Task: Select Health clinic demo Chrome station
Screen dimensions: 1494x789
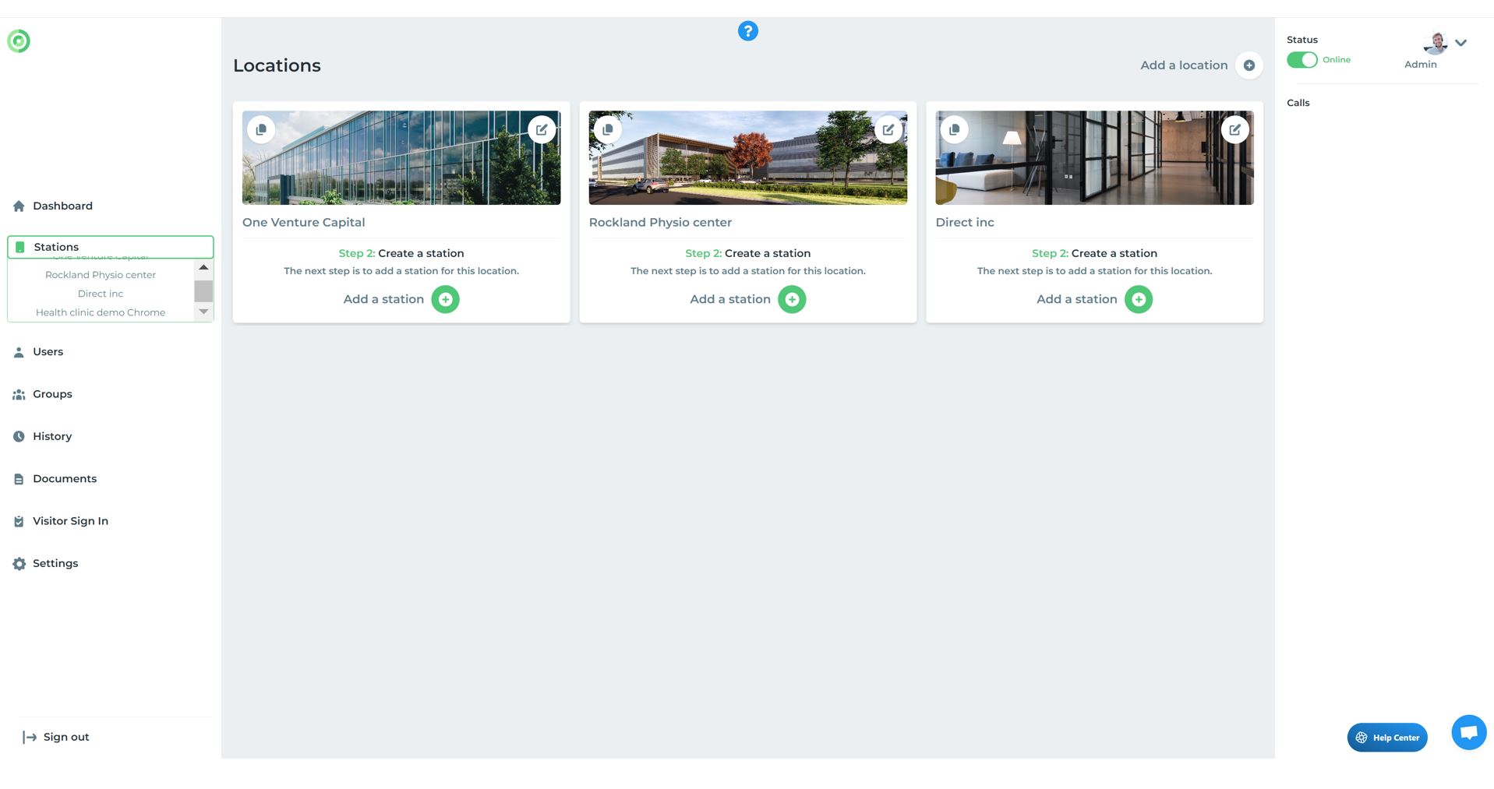Action: 101,312
